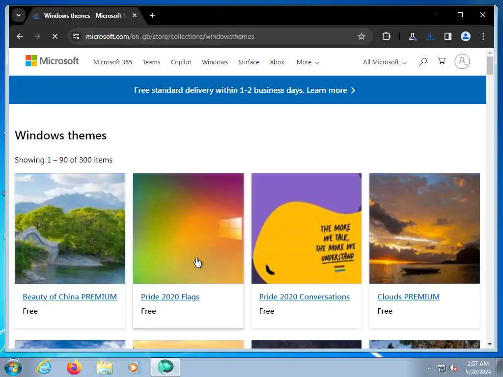Click the network icon in system tray
The height and width of the screenshot is (377, 503).
click(x=442, y=368)
